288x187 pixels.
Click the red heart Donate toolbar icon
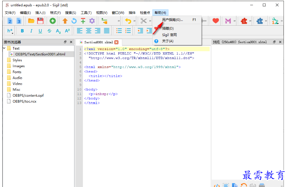216,21
